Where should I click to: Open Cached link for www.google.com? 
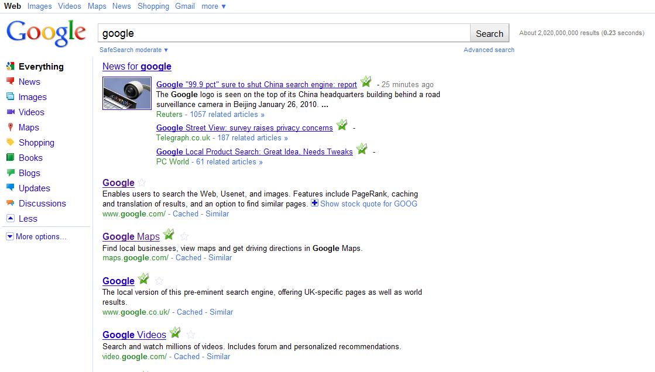tap(186, 213)
